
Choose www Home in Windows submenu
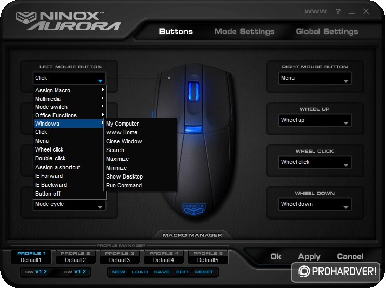click(x=140, y=132)
